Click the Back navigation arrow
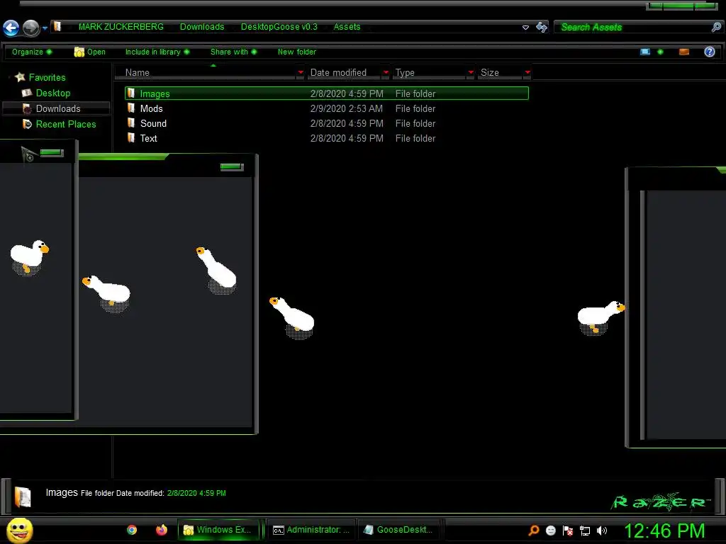 pyautogui.click(x=11, y=28)
